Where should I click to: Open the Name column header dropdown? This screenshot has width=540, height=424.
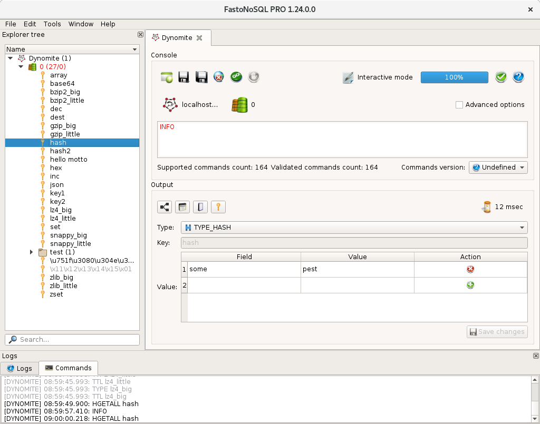134,50
